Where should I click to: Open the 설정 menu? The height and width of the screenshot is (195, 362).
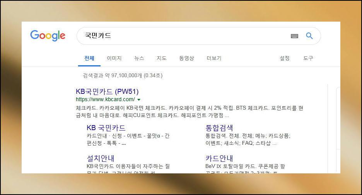click(285, 58)
